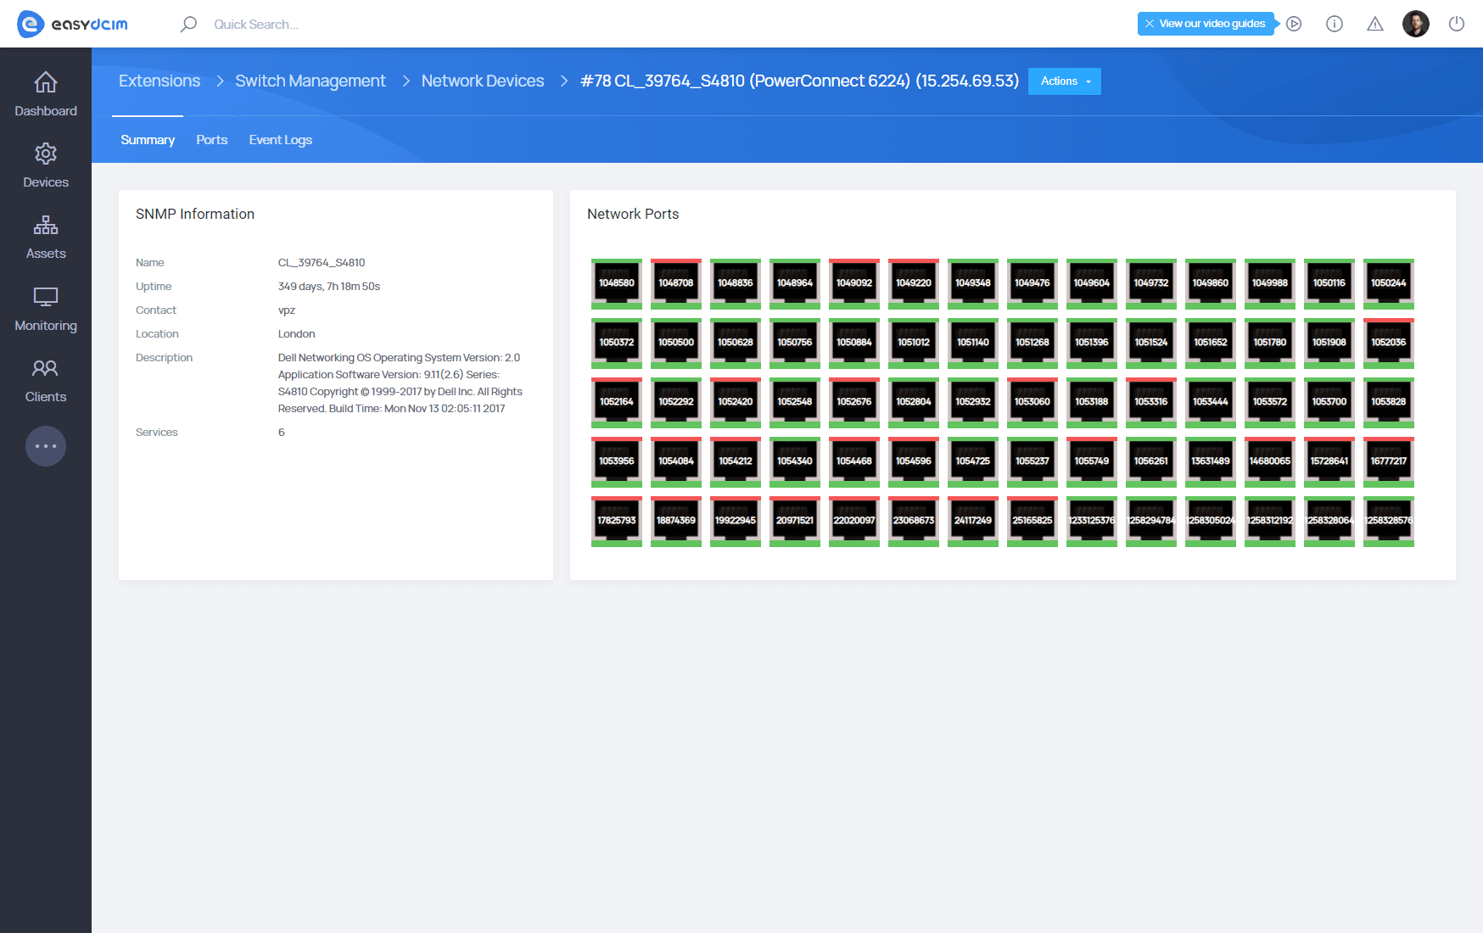Select network port 22020097
This screenshot has height=933, width=1483.
tap(854, 521)
